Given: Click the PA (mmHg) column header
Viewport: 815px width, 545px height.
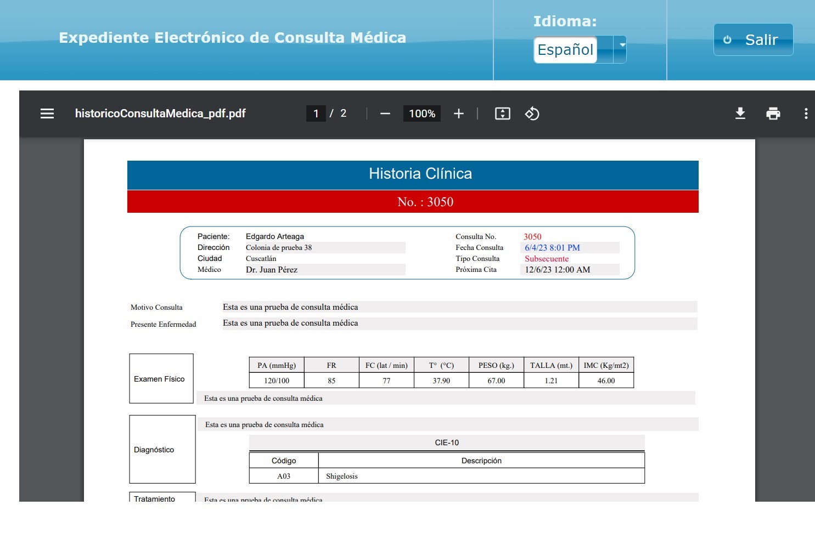Looking at the screenshot, I should [x=277, y=365].
